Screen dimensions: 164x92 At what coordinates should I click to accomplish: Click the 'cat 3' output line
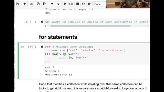[50, 67]
